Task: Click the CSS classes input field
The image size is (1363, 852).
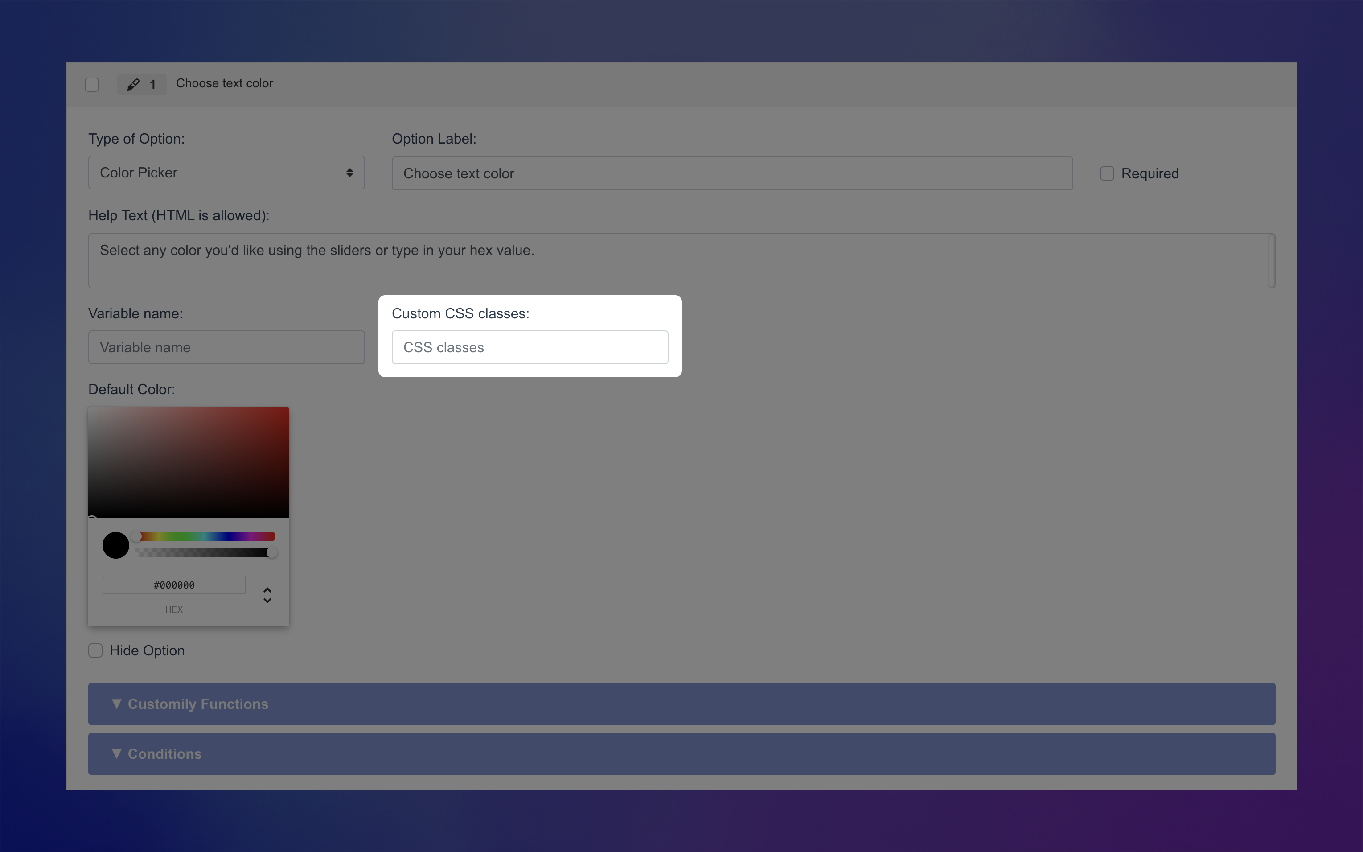Action: coord(530,347)
